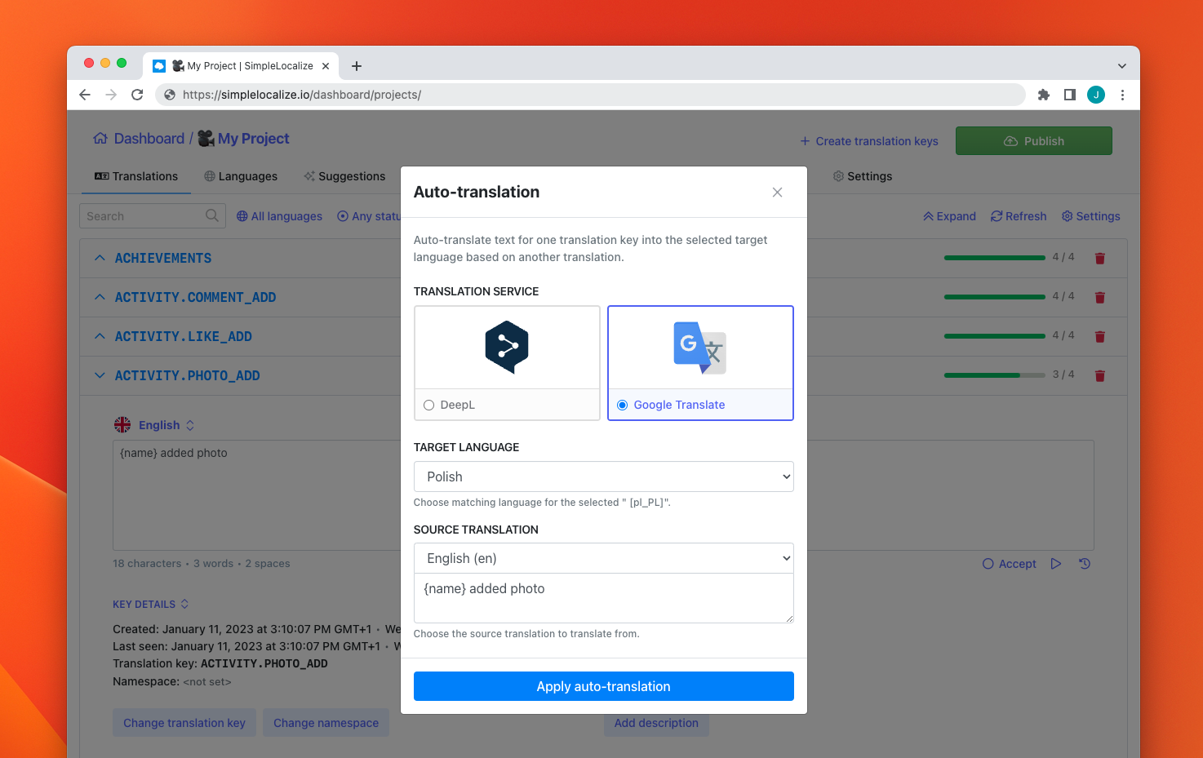Collapse the ACHIEVEMENTS key row
Viewport: 1203px width, 758px height.
tap(100, 258)
